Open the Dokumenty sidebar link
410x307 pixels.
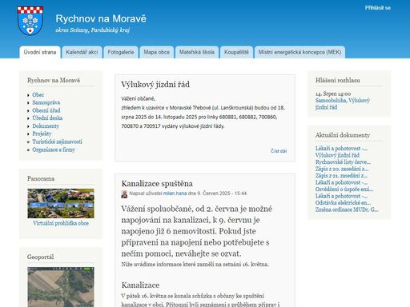46,126
